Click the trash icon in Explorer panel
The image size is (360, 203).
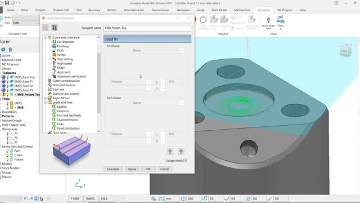(10, 50)
